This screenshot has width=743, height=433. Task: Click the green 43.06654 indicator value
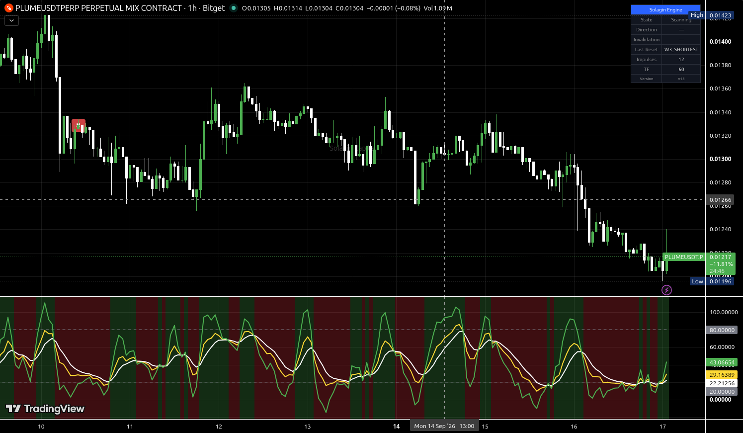tap(722, 362)
